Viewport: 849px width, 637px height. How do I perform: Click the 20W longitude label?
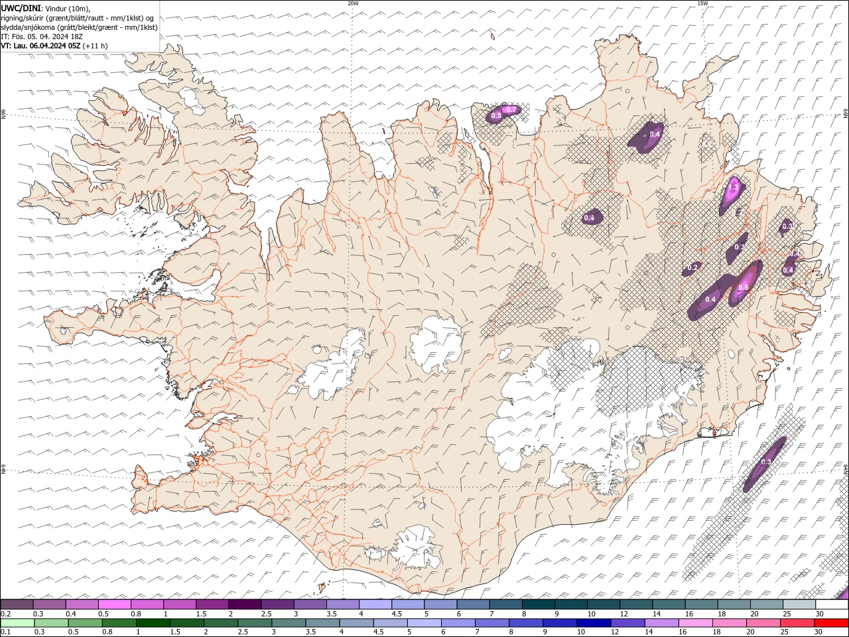pos(353,3)
